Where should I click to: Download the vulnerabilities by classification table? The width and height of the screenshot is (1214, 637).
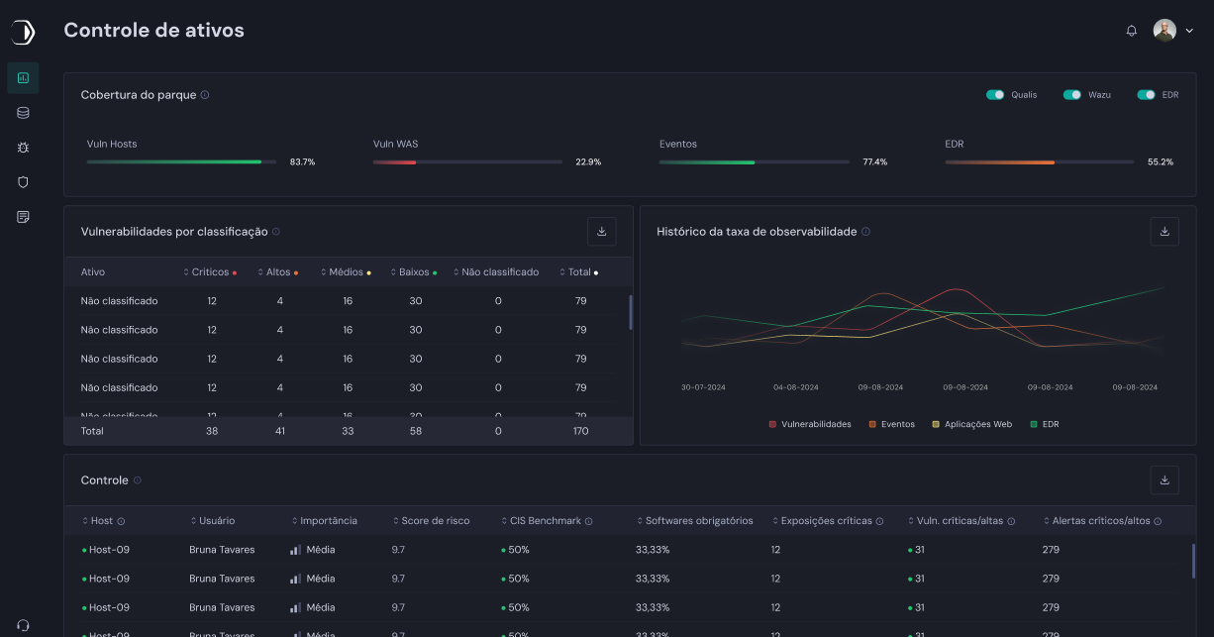click(x=601, y=232)
